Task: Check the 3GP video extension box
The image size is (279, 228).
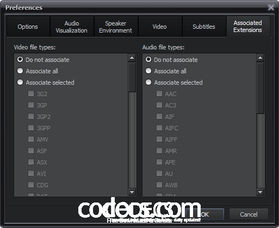Action: point(31,105)
